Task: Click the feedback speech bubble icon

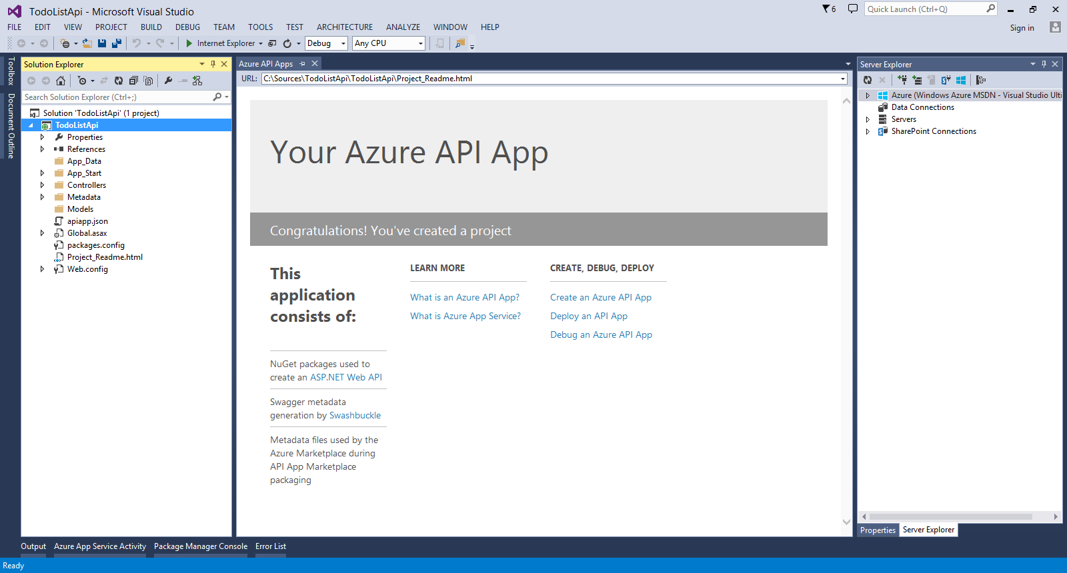Action: (852, 9)
